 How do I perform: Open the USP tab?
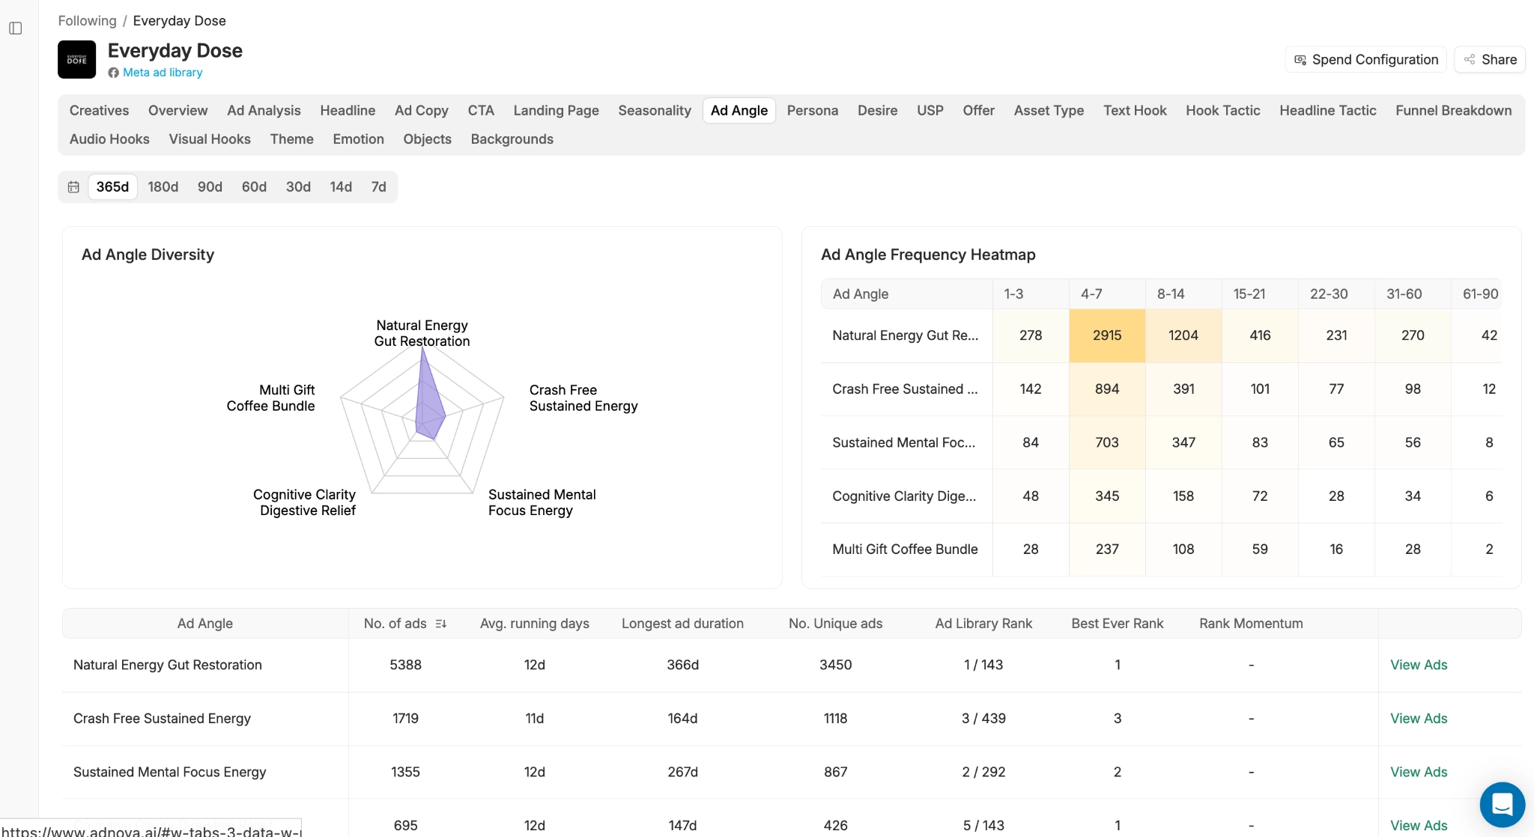(x=930, y=111)
